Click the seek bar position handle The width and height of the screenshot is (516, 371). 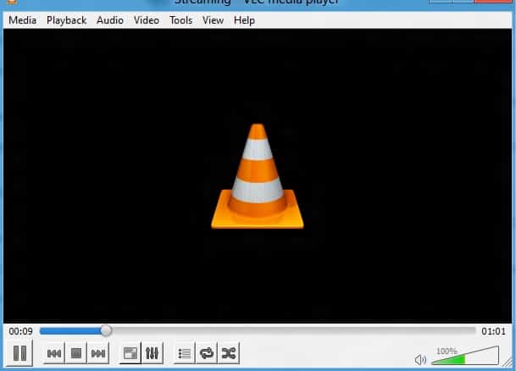click(106, 330)
